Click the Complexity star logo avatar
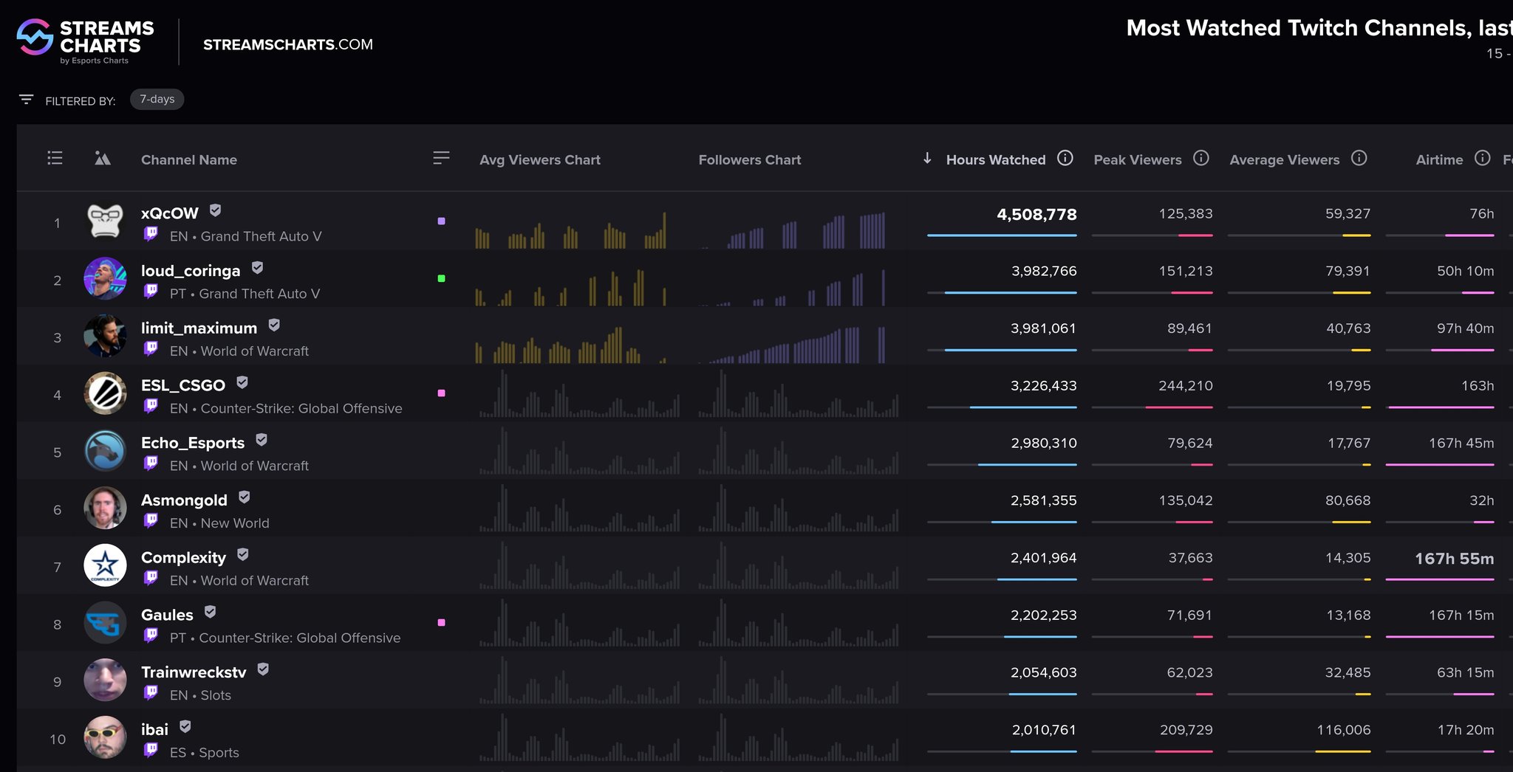Image resolution: width=1513 pixels, height=772 pixels. [x=105, y=565]
